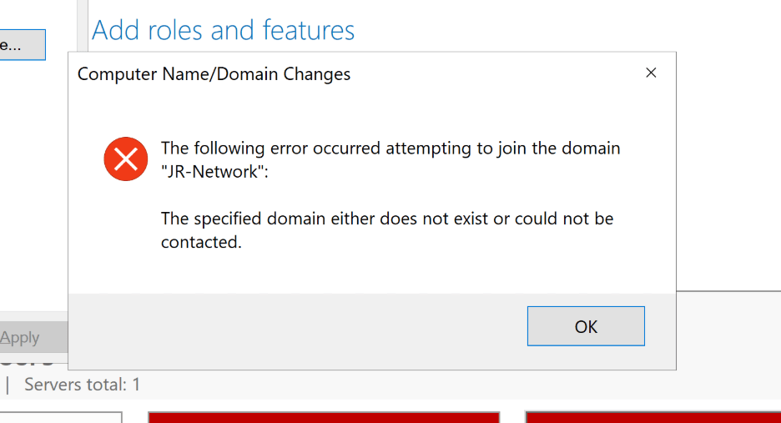
Task: Select the right red server tile
Action: pos(653,417)
